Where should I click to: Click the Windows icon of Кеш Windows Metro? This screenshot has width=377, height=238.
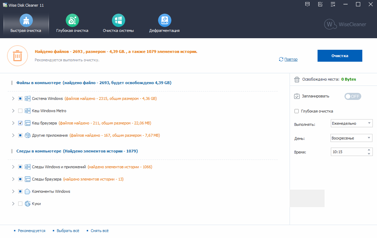tap(28, 111)
